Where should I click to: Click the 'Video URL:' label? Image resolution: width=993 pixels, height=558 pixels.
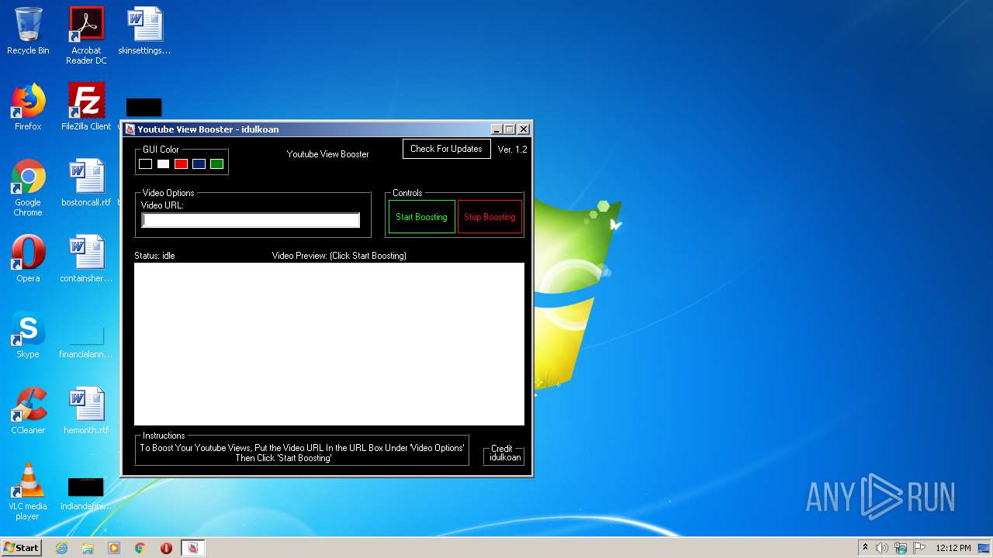[x=162, y=205]
